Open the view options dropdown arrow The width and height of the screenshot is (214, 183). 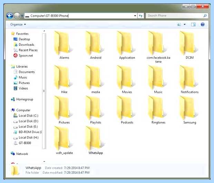[x=185, y=24]
